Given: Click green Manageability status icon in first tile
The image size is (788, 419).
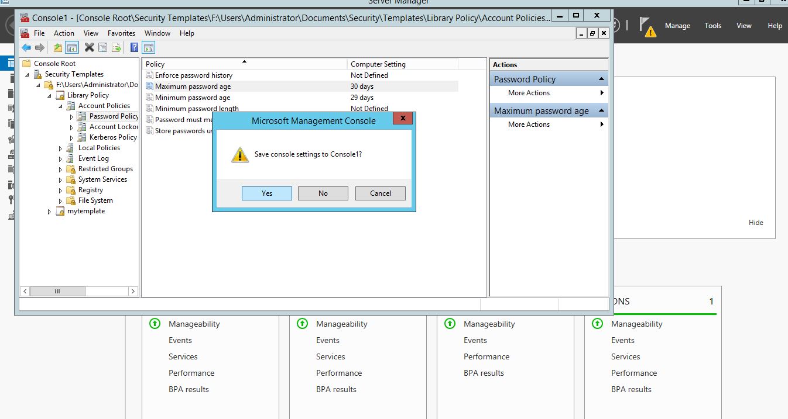Looking at the screenshot, I should point(155,323).
